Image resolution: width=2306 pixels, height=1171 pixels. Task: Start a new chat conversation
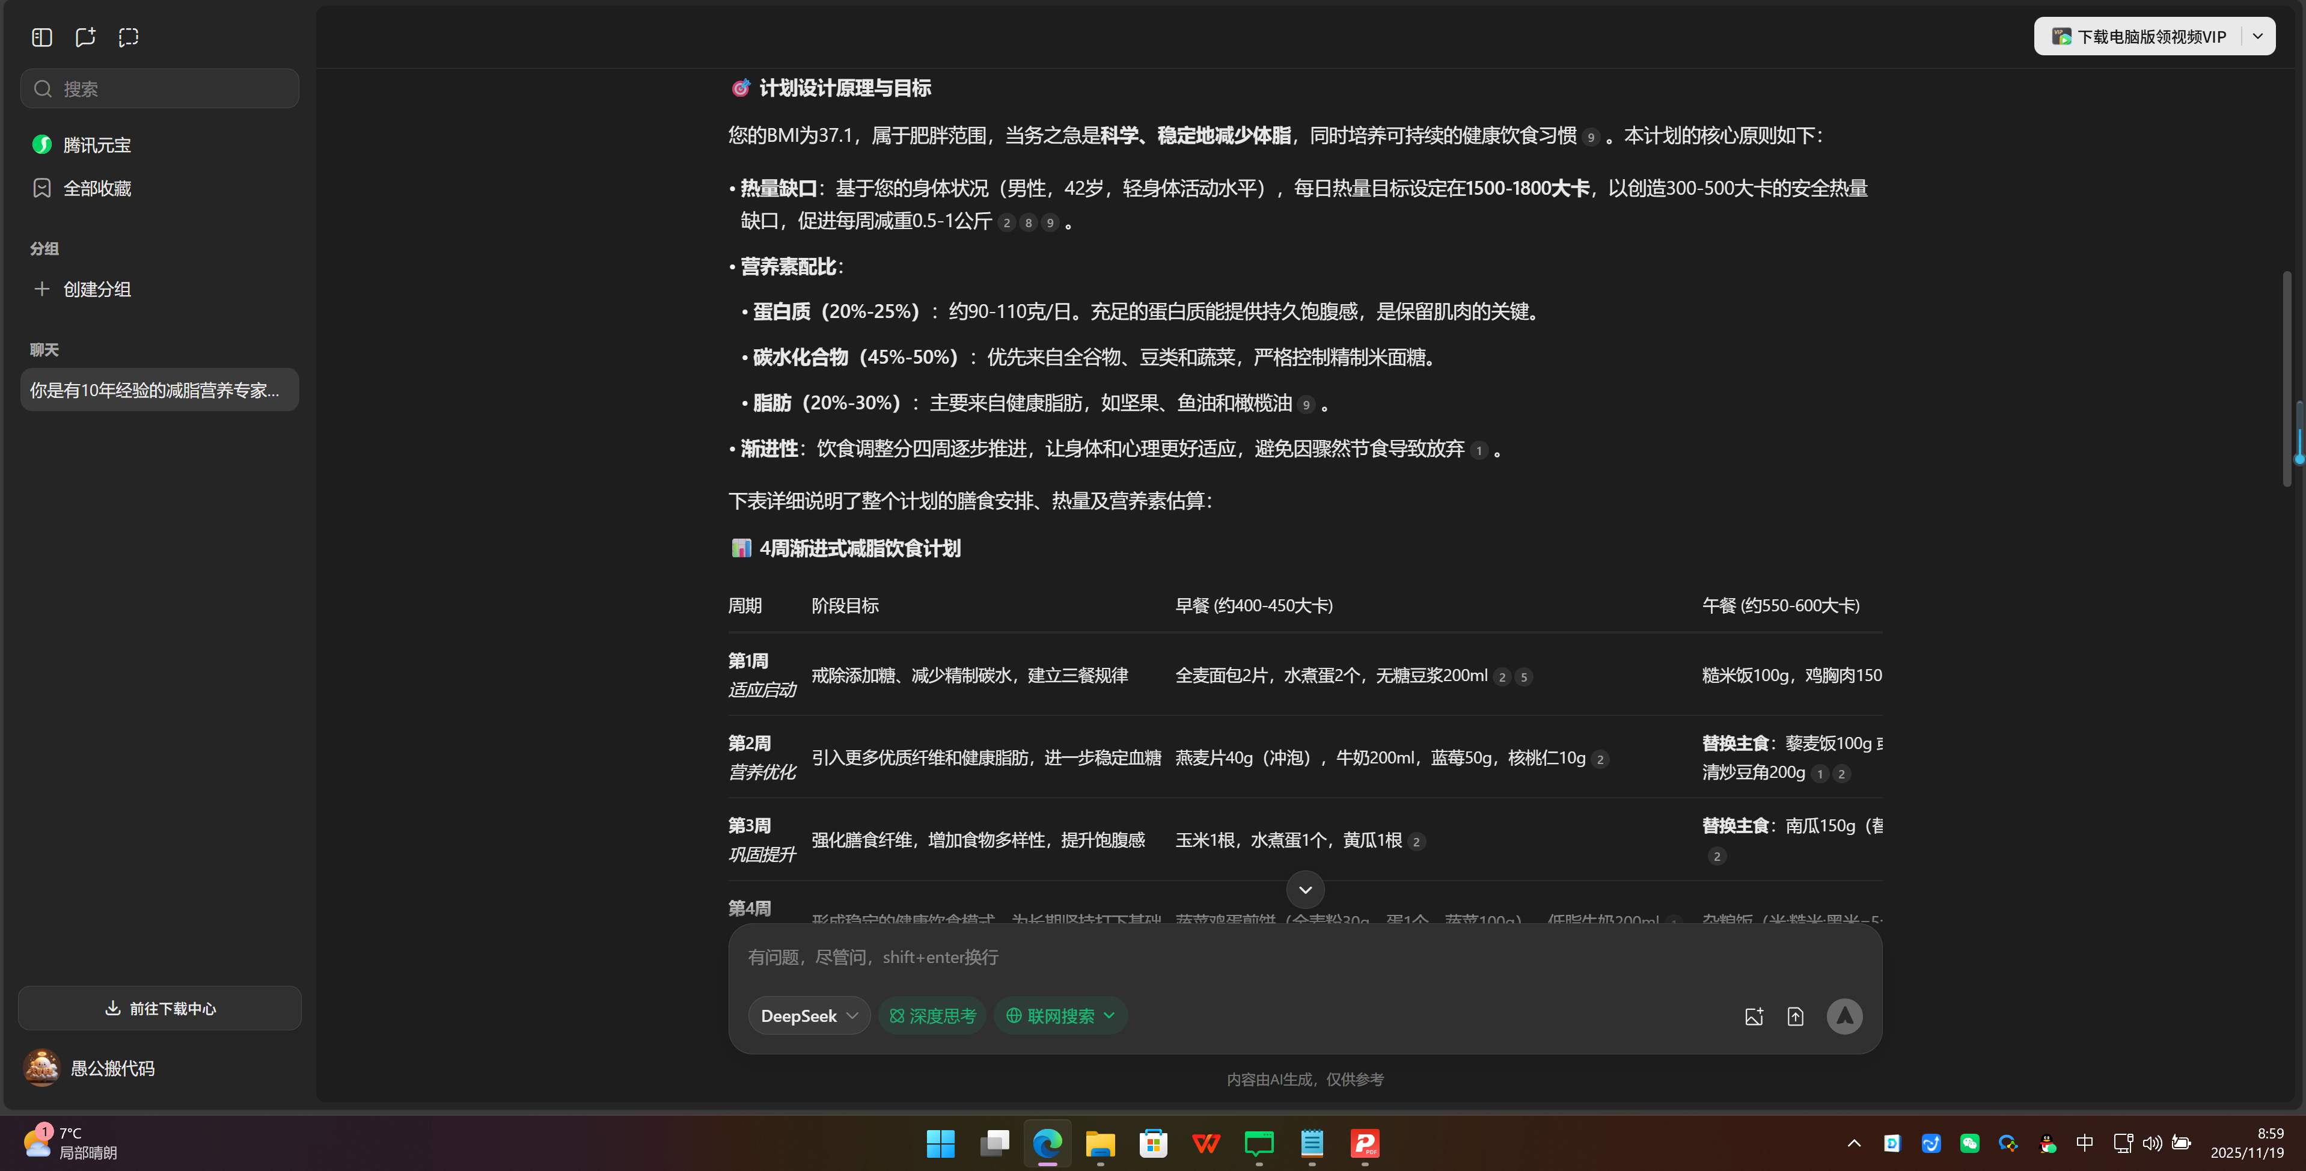pos(85,37)
